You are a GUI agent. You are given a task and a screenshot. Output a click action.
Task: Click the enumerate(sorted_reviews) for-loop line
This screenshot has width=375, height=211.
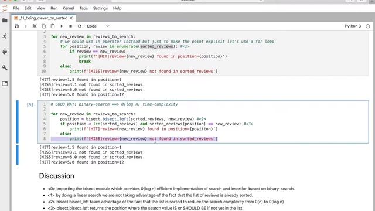[x=125, y=46]
